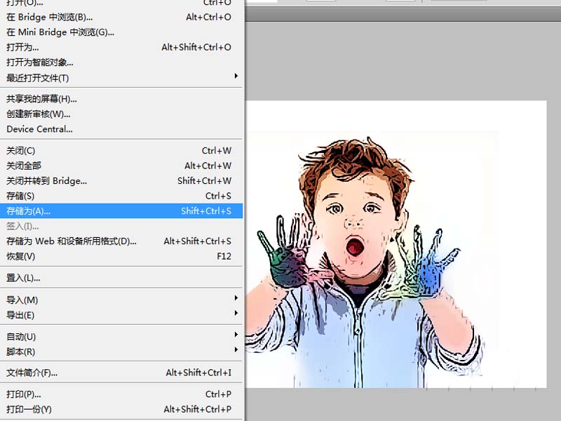Open 文件简介(F)... dialog
Screen dimensions: 561x421
(121, 373)
